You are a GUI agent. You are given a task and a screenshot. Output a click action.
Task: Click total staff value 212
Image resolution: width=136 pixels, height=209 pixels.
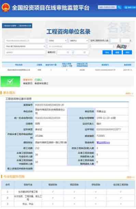click(x=37, y=148)
